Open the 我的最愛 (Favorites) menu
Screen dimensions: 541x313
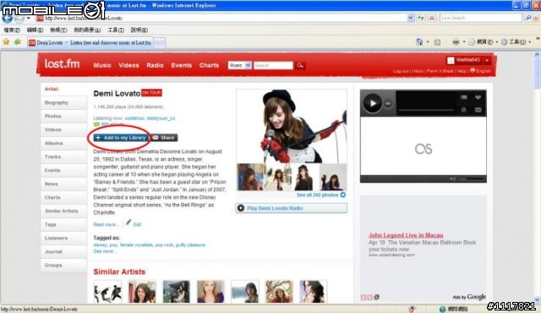(87, 30)
